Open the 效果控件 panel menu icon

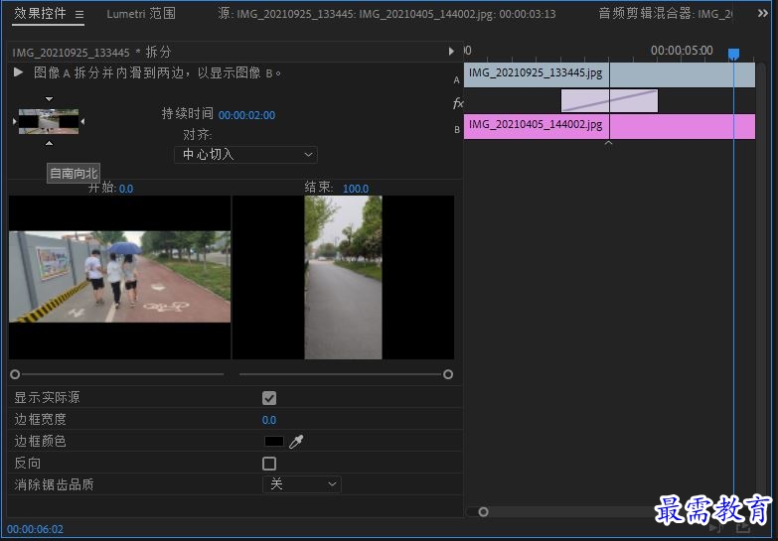coord(79,14)
